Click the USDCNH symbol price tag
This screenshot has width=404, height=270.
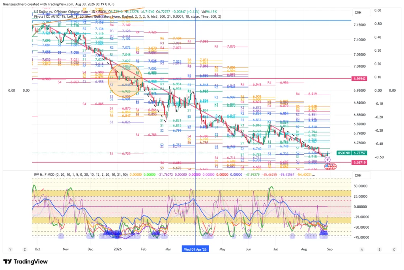[344, 153]
